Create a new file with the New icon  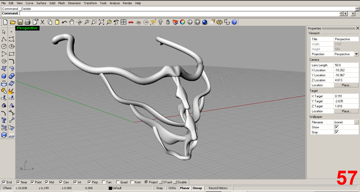point(5,22)
